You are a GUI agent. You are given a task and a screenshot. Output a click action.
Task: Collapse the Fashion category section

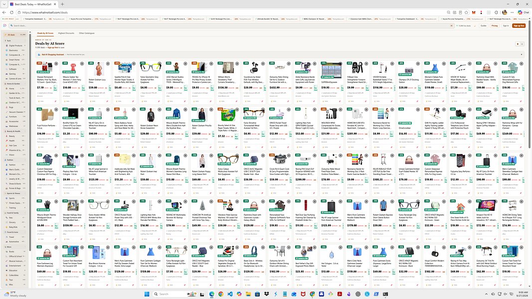[x=14, y=160]
